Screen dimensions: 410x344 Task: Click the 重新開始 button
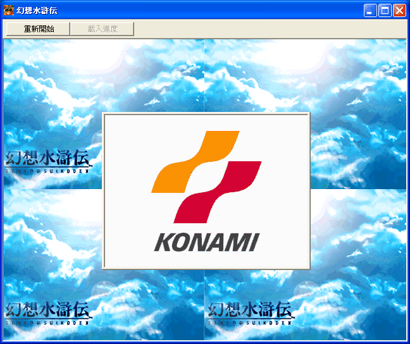(x=38, y=28)
